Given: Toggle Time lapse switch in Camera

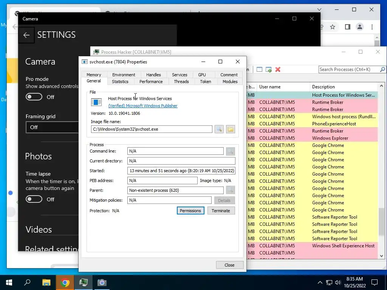Looking at the screenshot, I should tap(34, 199).
